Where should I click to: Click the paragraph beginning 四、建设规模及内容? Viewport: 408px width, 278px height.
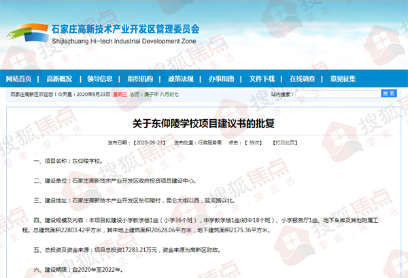click(200, 226)
